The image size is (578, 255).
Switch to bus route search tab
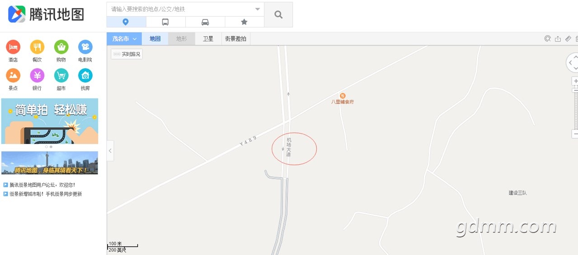point(165,22)
